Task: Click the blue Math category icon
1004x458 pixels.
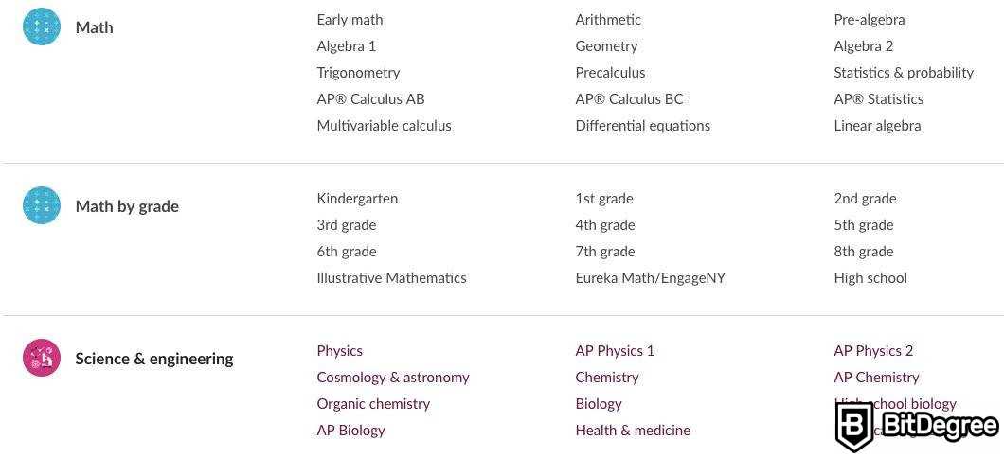Action: (42, 27)
